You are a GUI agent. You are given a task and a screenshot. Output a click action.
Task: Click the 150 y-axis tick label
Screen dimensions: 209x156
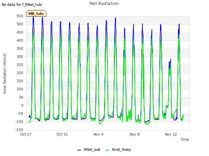20,81
